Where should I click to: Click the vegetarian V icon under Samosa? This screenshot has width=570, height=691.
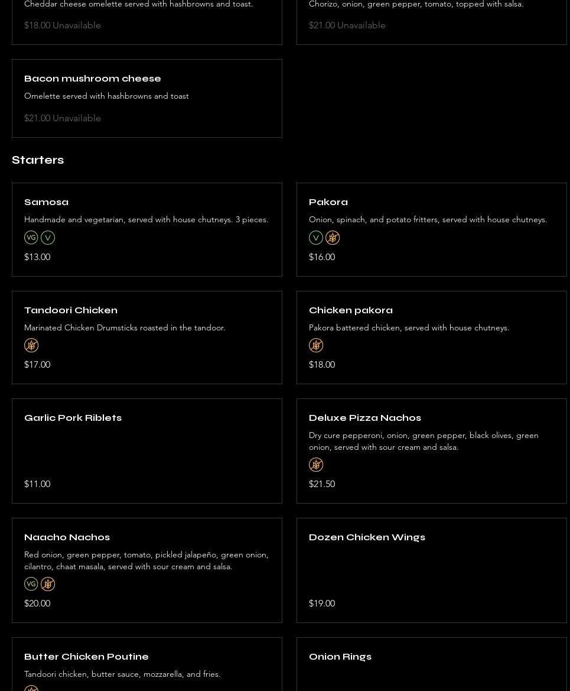coord(48,238)
